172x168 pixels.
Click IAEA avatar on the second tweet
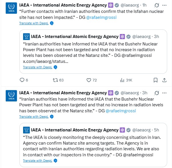[11, 95]
